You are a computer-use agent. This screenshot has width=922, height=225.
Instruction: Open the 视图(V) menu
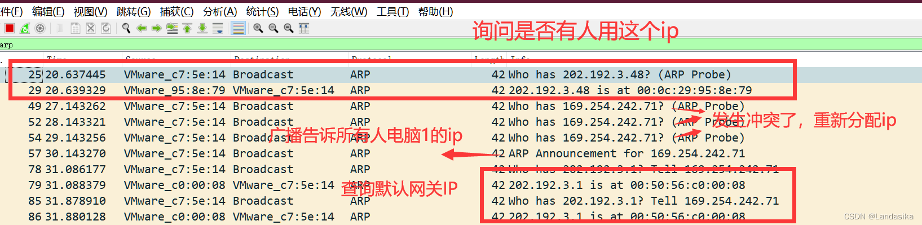90,11
